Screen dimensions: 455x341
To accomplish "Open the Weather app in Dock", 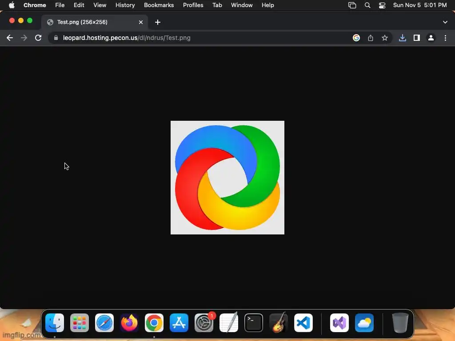I will (x=364, y=323).
